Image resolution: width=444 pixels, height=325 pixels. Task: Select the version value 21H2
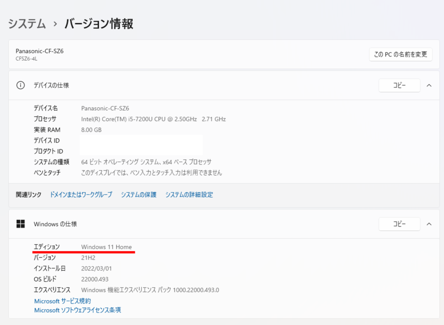point(88,258)
